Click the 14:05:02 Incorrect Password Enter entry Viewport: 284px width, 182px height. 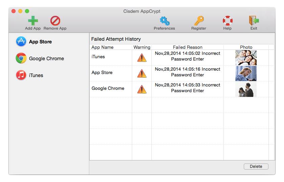click(x=188, y=56)
